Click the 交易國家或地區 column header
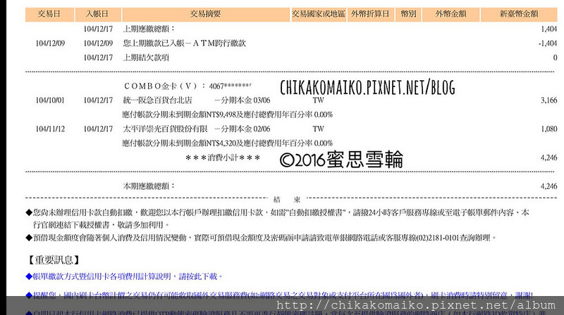Screen dimensions: 564x315 pyautogui.click(x=319, y=14)
